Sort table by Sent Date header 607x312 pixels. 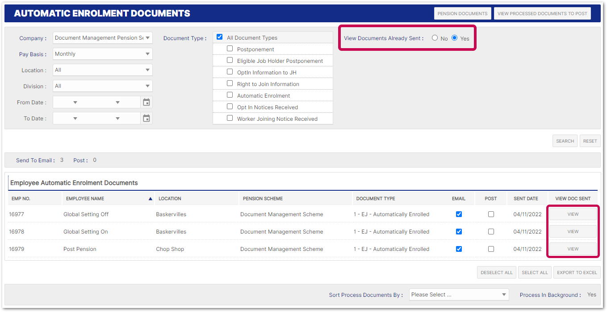point(526,199)
